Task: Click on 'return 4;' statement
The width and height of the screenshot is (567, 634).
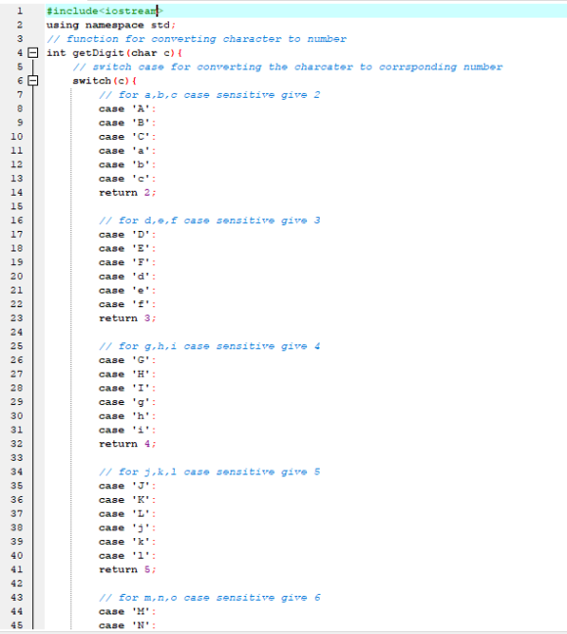Action: click(x=127, y=444)
